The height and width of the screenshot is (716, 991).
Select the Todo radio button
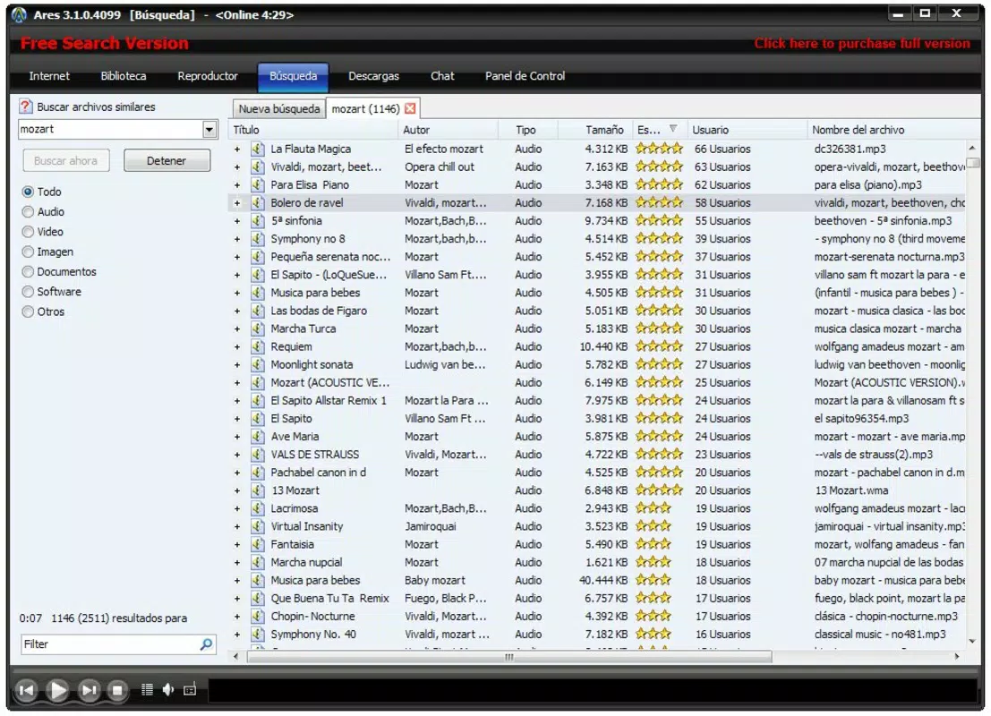pyautogui.click(x=28, y=192)
